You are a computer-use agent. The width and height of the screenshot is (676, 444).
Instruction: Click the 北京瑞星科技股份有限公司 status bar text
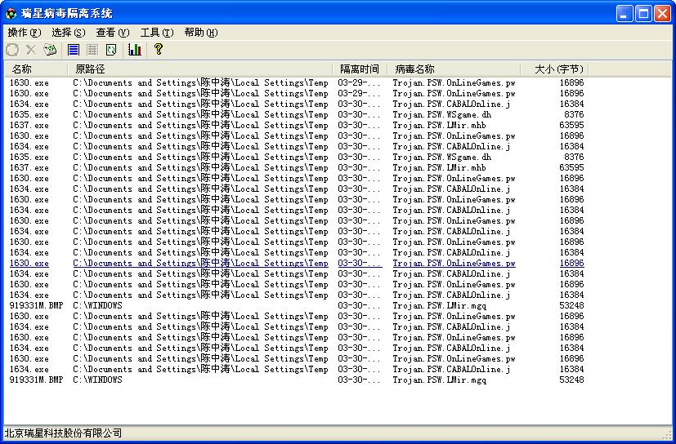pos(63,433)
